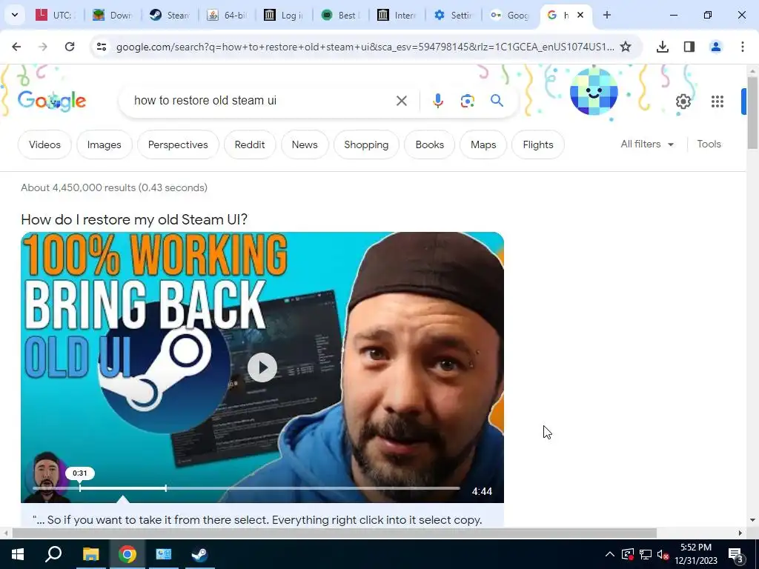Open Steam from the taskbar
The image size is (759, 569).
point(199,554)
